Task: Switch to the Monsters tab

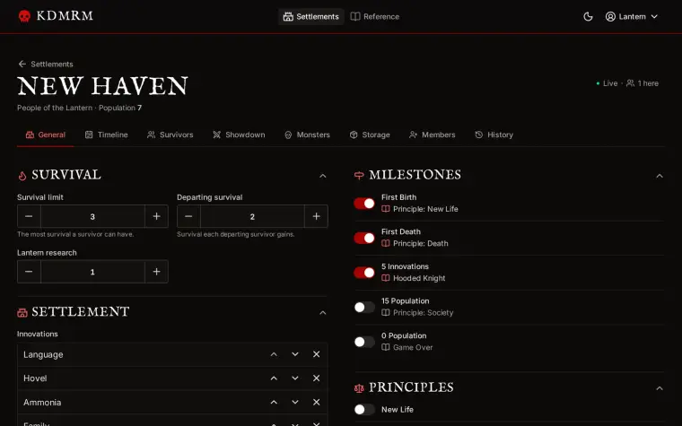Action: pyautogui.click(x=307, y=135)
